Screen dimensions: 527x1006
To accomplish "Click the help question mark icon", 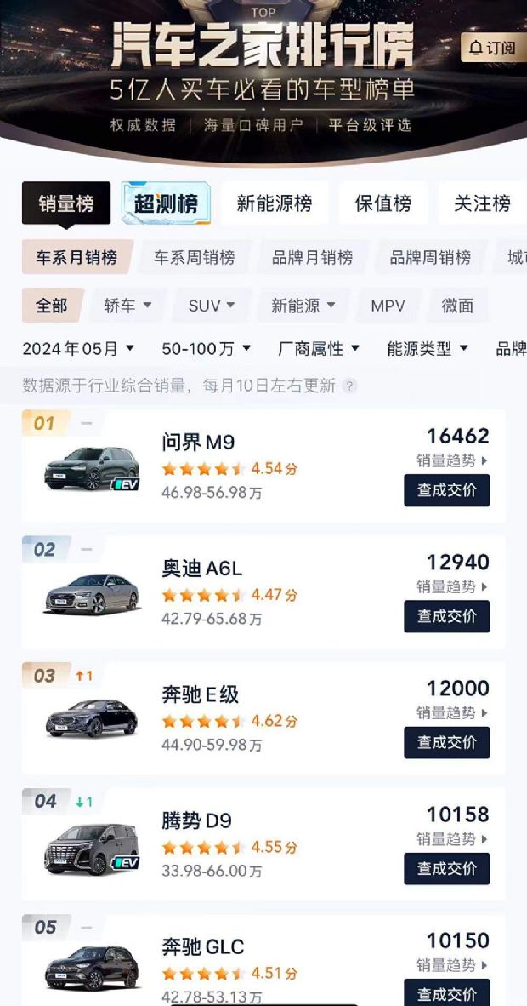I will point(348,385).
